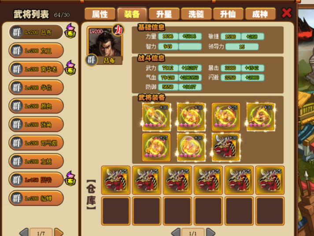
Task: Open the 洗髓 tab
Action: coord(196,14)
